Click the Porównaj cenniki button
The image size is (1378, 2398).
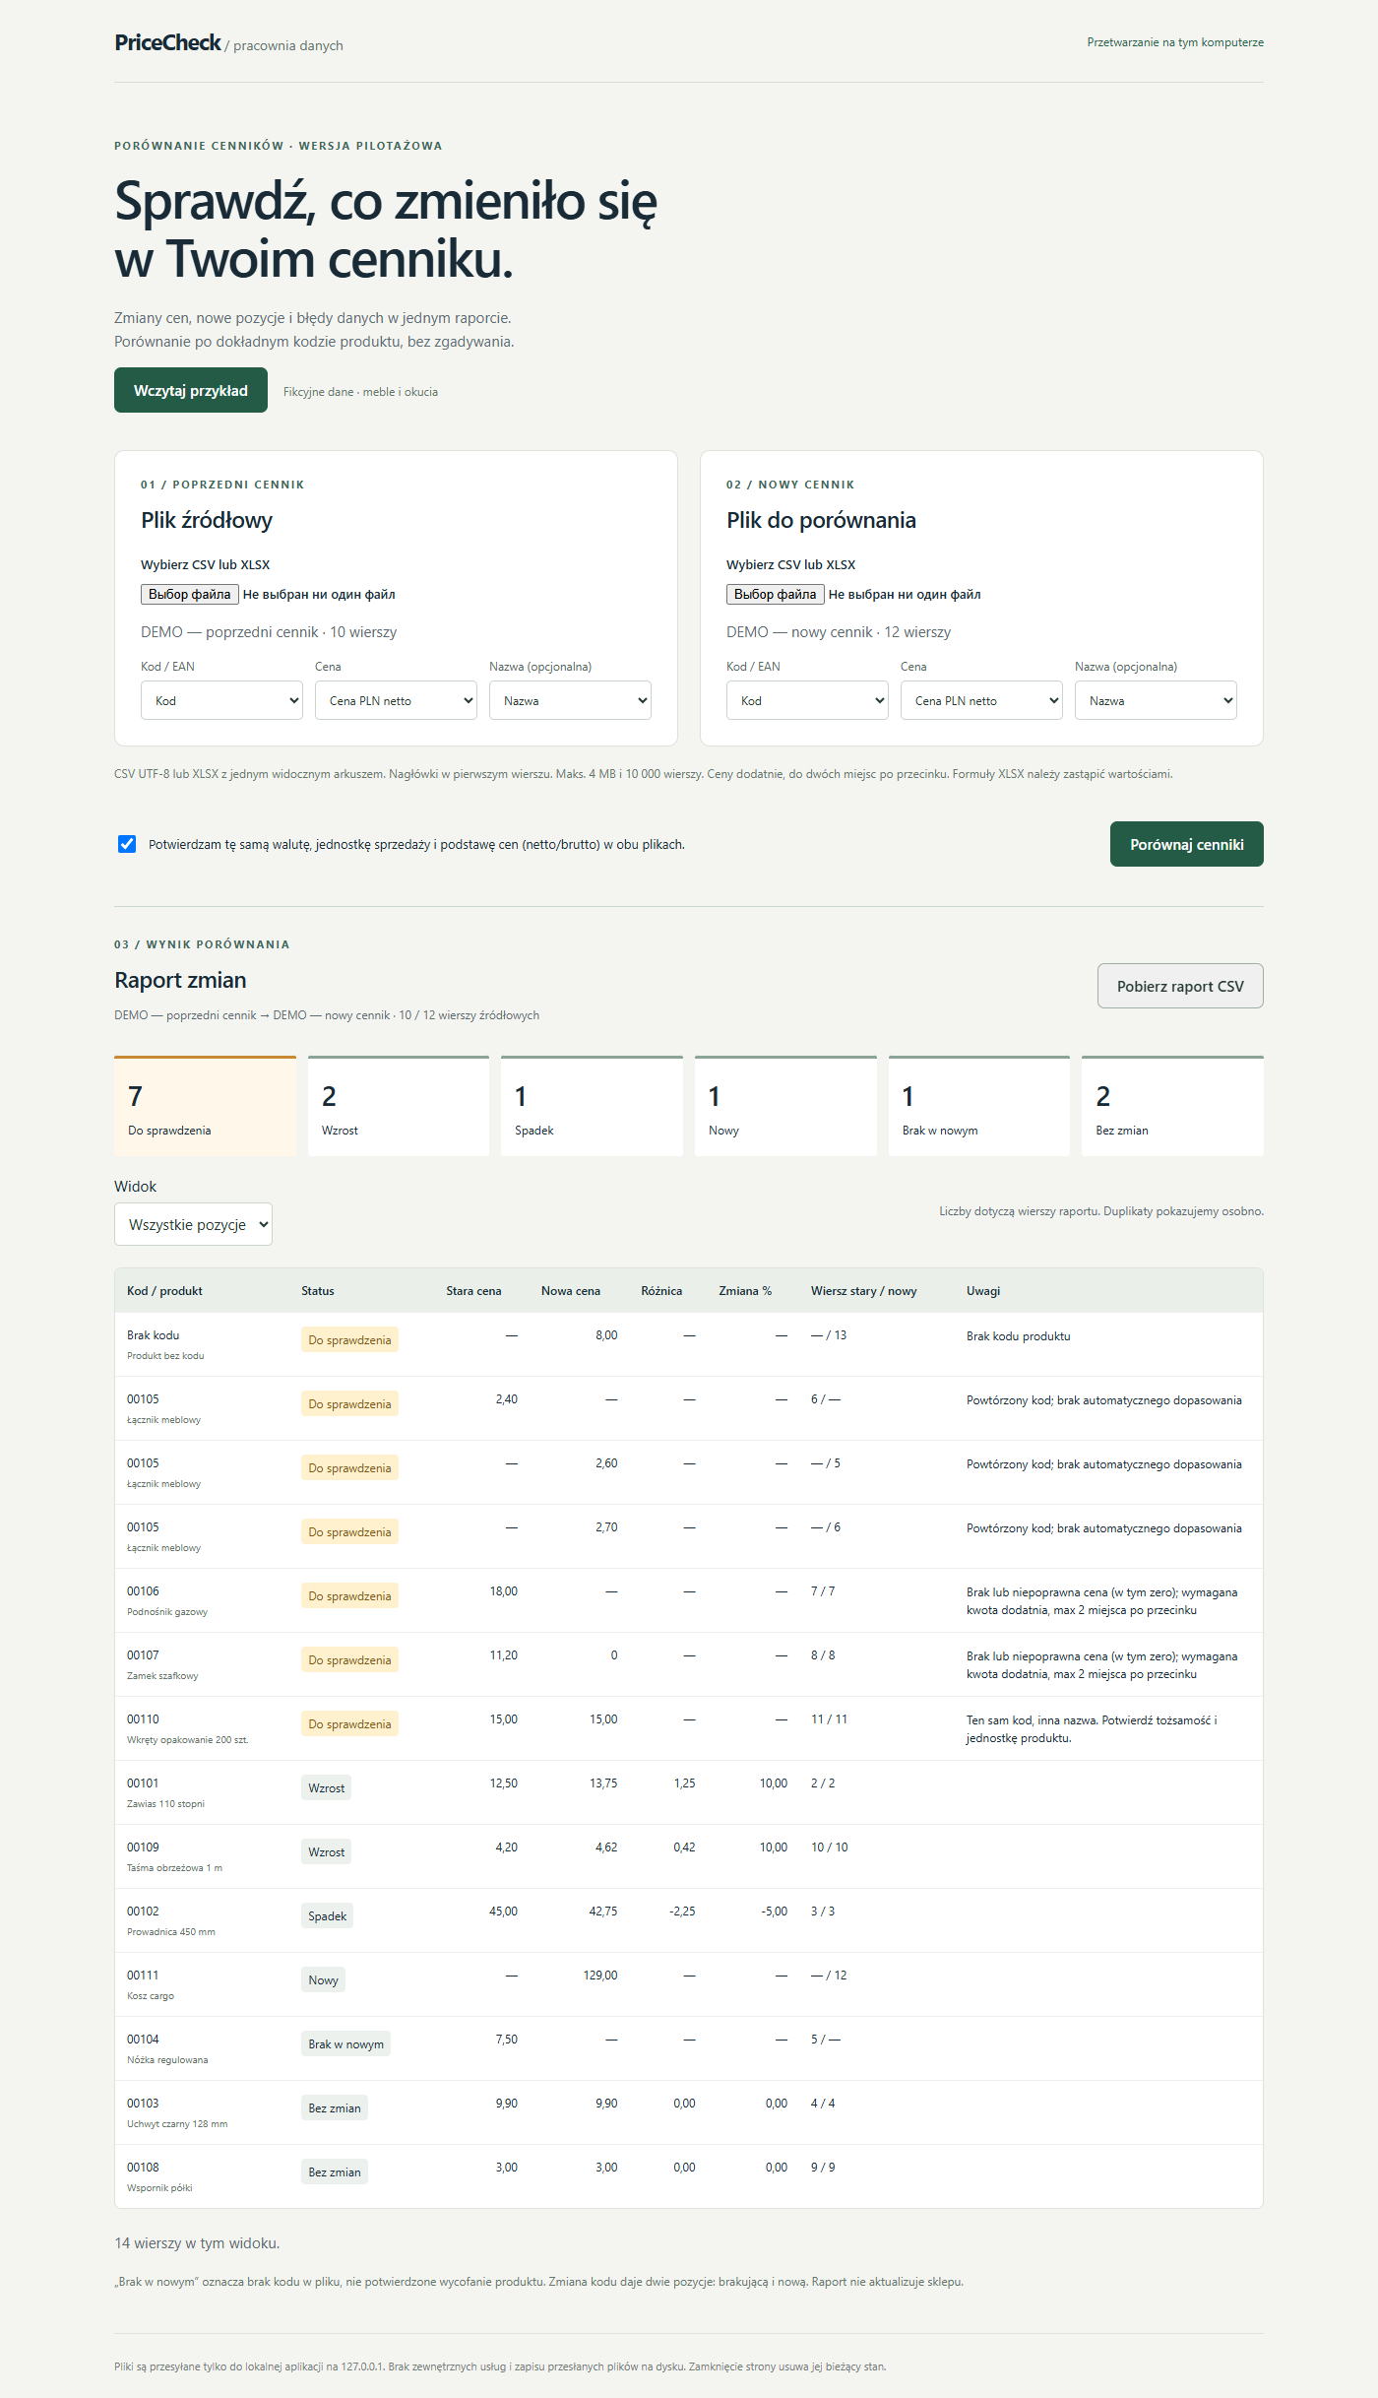(x=1186, y=844)
